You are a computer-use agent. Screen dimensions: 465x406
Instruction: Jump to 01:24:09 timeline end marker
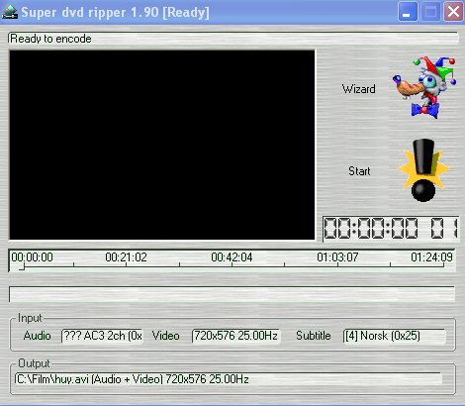431,257
